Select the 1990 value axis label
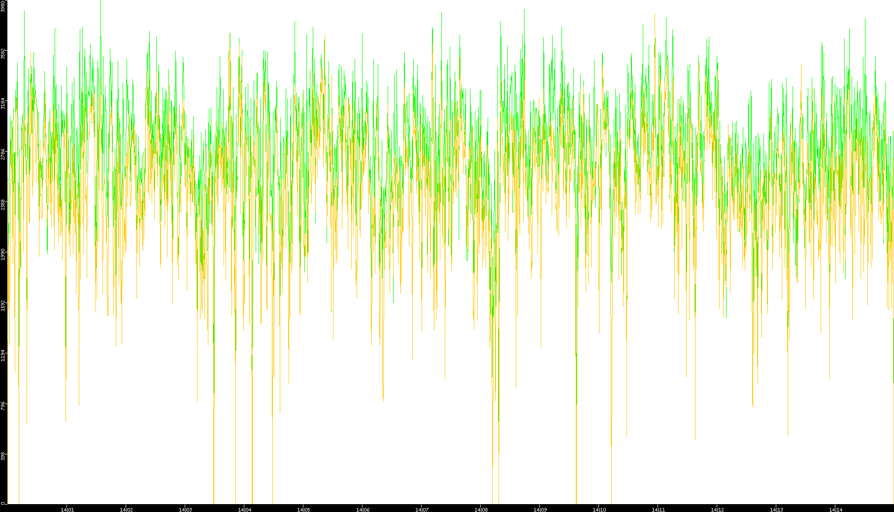The width and height of the screenshot is (894, 512). (x=3, y=254)
